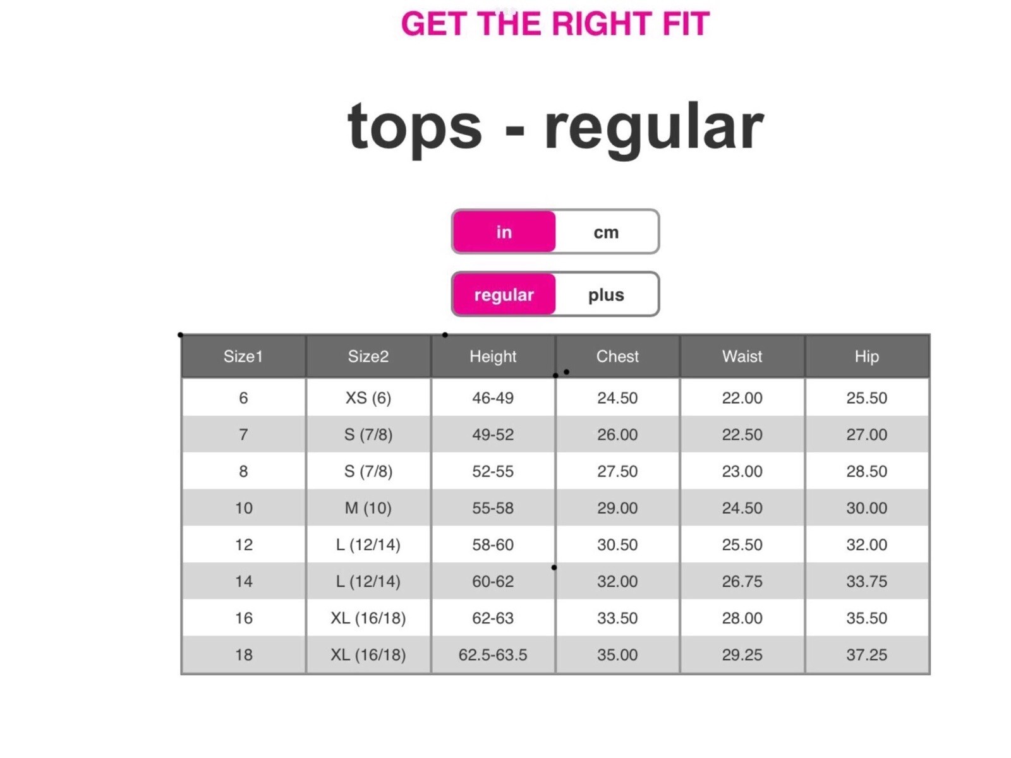Click the 62.5-63.5 height cell
The height and width of the screenshot is (758, 1011).
493,655
